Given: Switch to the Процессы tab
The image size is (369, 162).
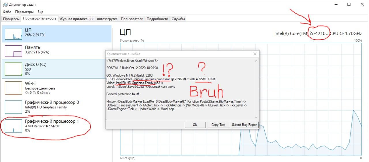Looking at the screenshot, I should click(12, 19).
